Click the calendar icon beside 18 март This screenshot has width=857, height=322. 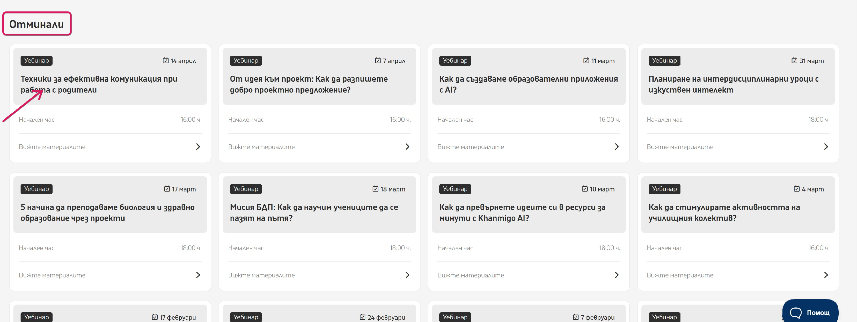pos(375,189)
